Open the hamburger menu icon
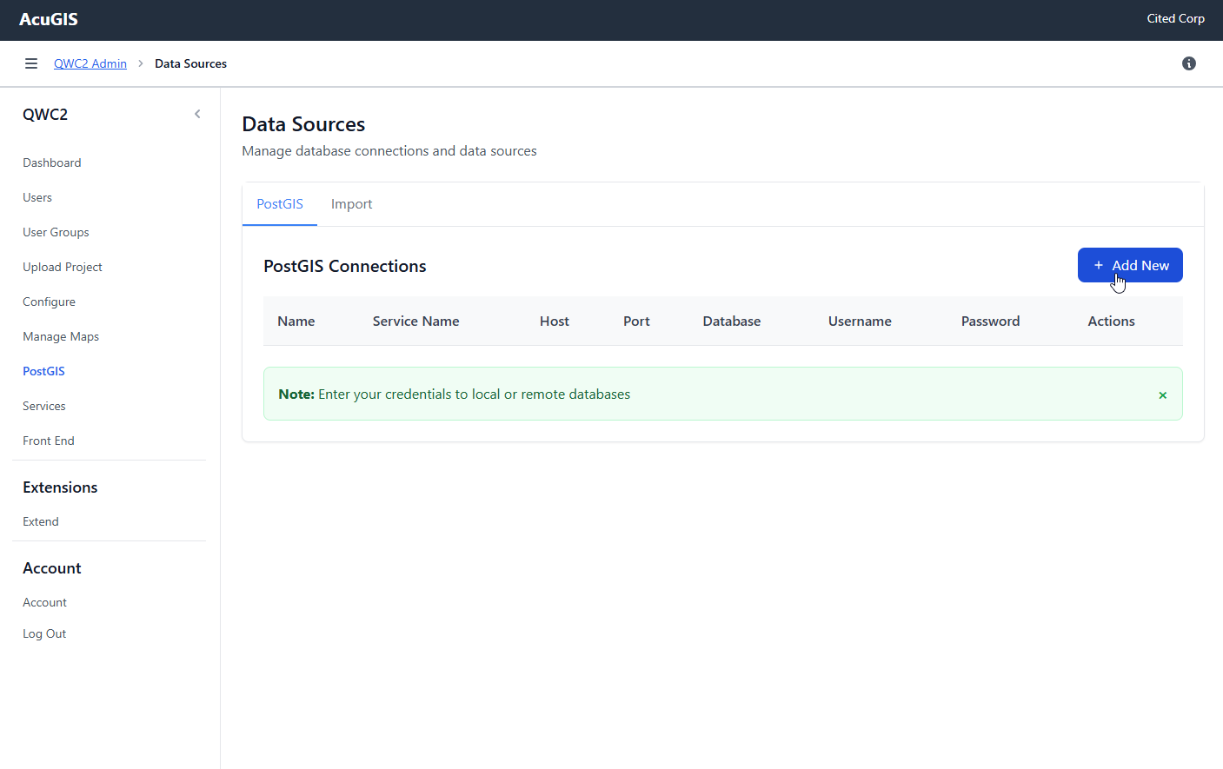1223x769 pixels. tap(31, 63)
